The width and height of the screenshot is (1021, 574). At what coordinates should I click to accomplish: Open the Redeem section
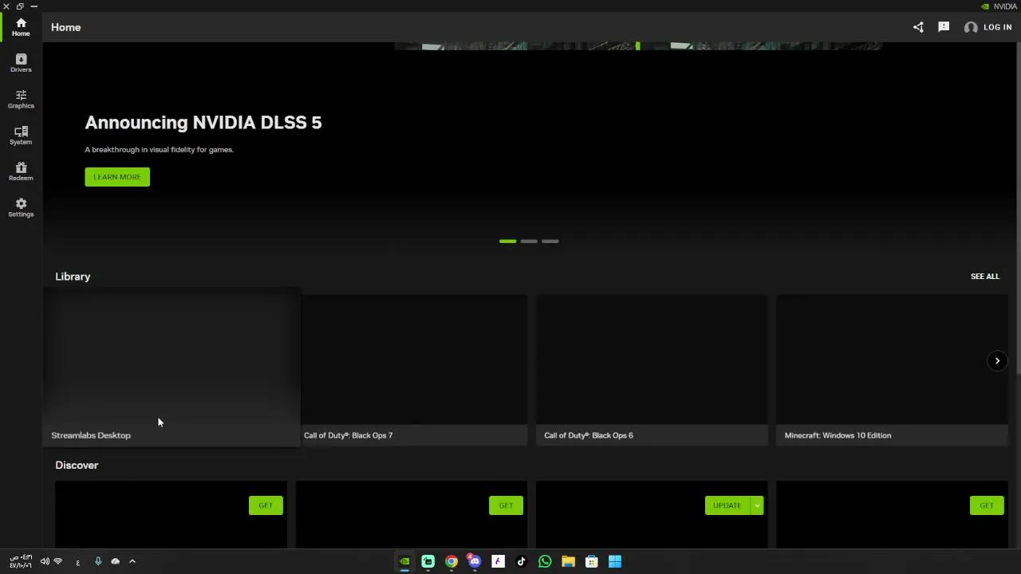(21, 171)
